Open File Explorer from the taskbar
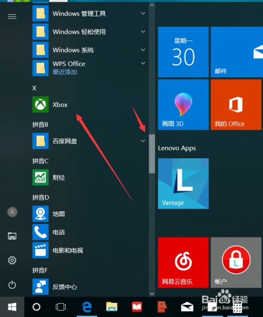 112,307
